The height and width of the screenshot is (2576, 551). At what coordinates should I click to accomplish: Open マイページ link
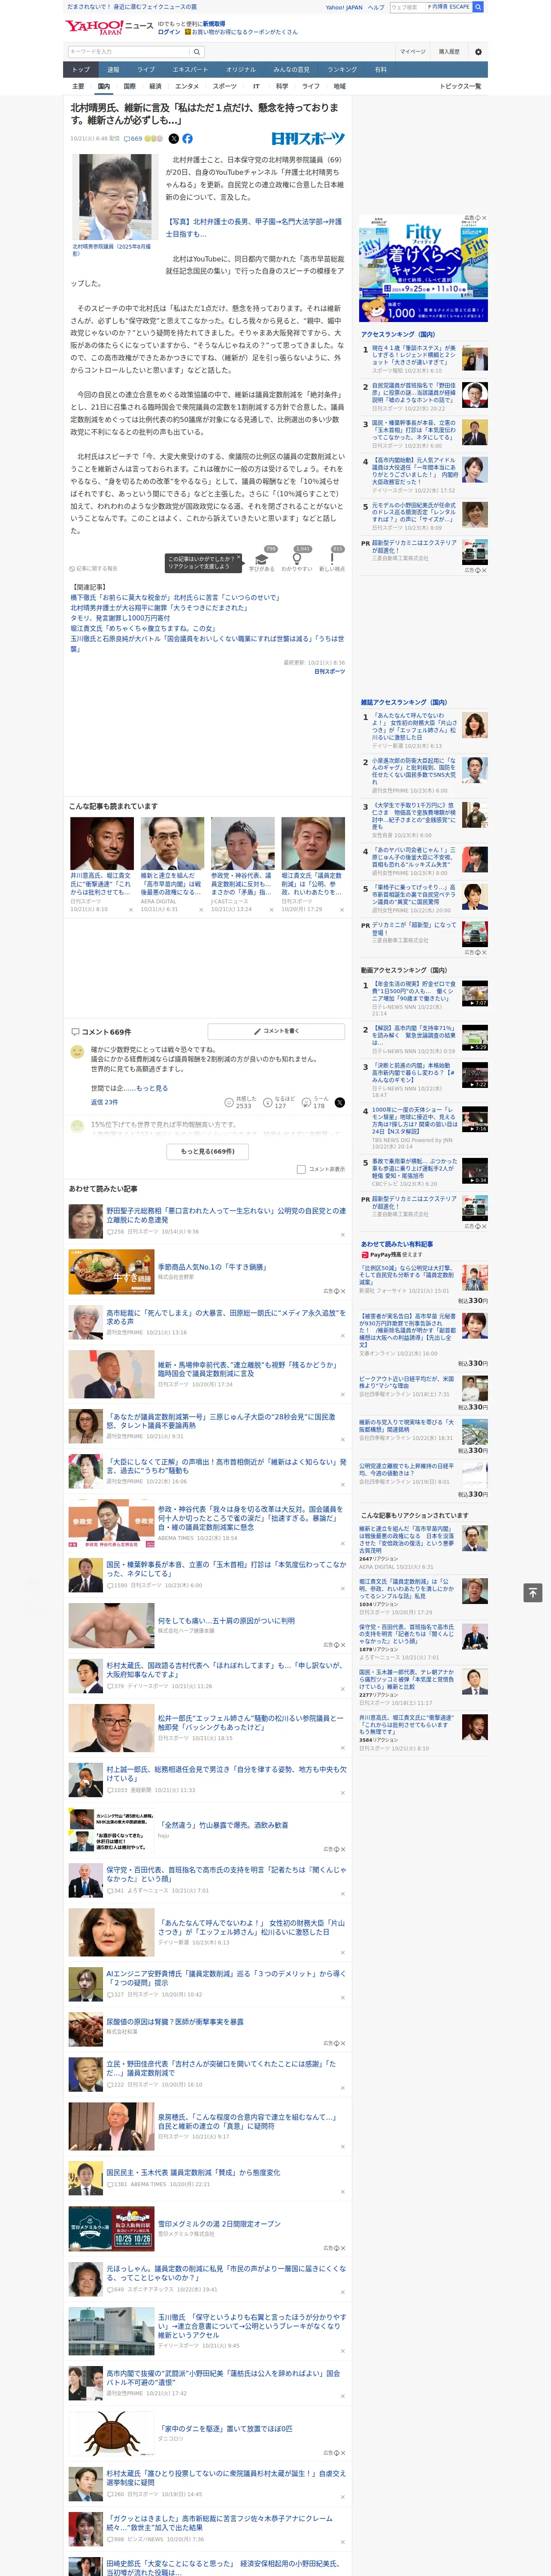click(412, 52)
